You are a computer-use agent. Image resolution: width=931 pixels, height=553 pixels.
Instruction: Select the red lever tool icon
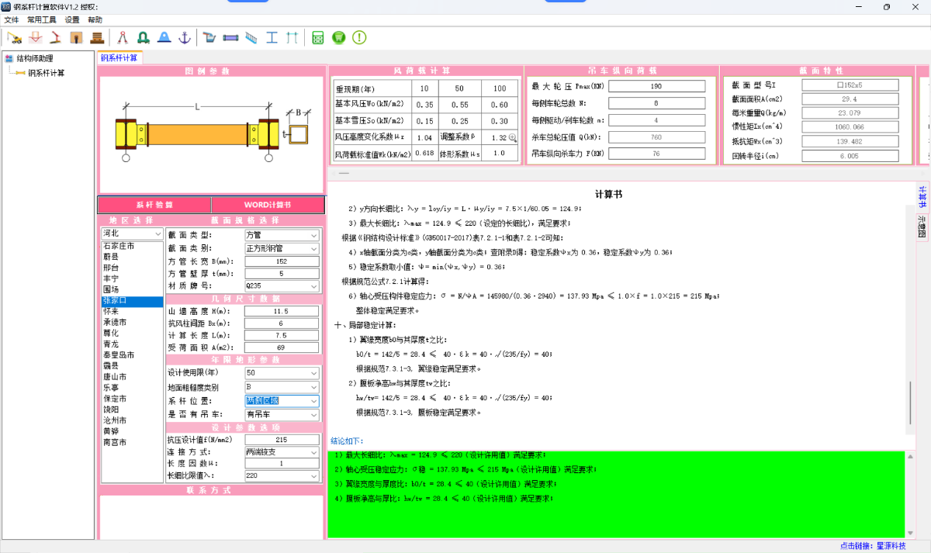pos(55,37)
